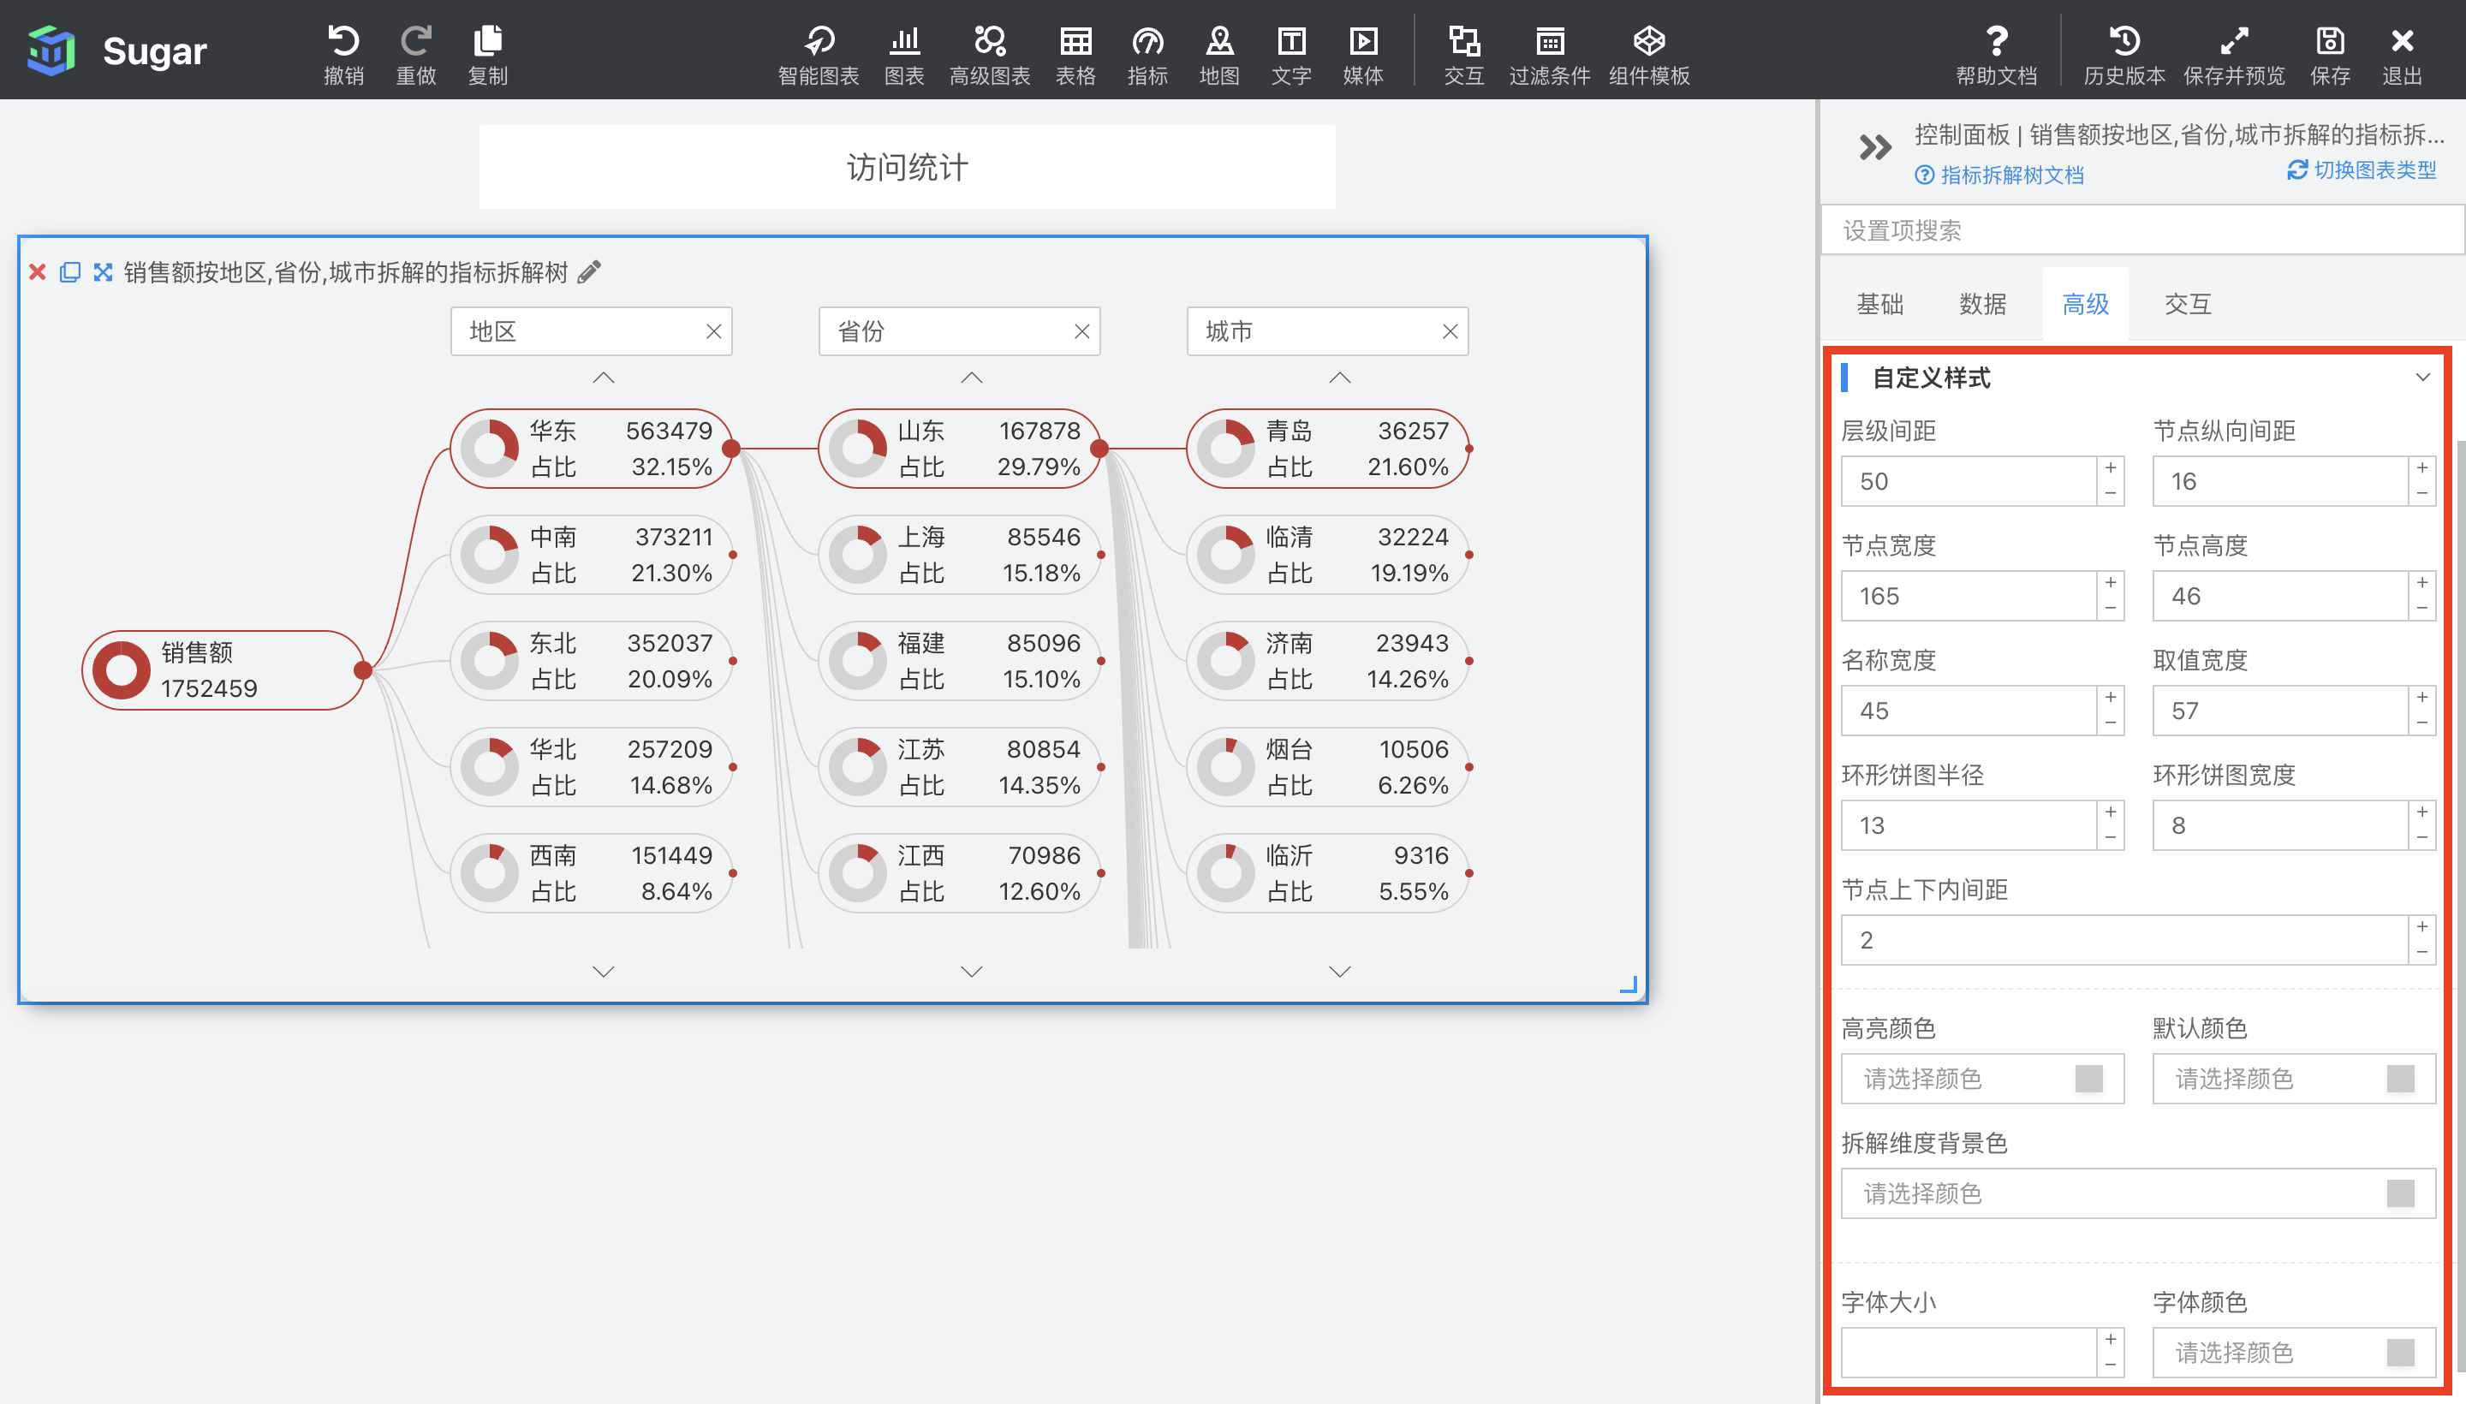Increase 节点上下内间距 value

click(2421, 928)
